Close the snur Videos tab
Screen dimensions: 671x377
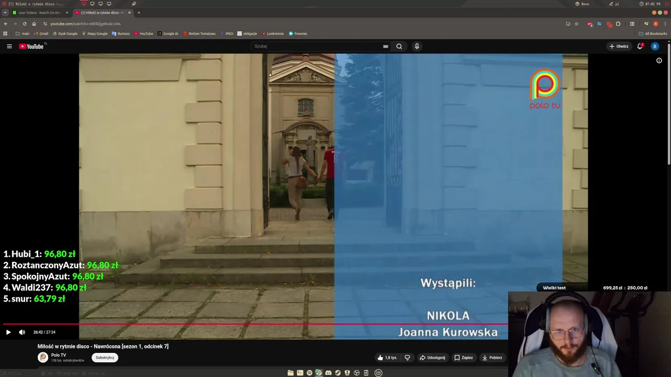click(x=67, y=13)
